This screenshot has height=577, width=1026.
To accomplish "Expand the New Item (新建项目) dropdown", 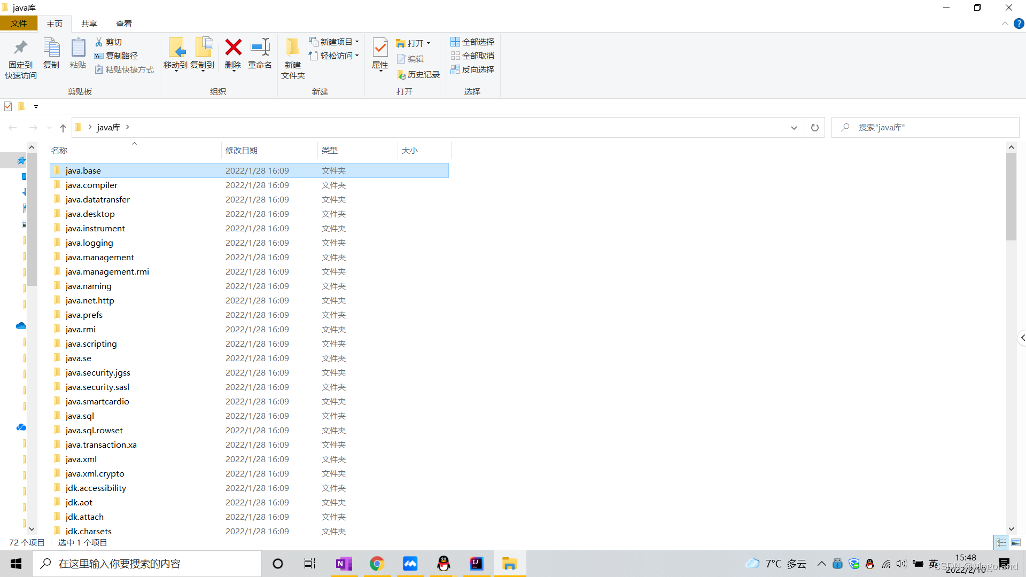I will tap(357, 42).
